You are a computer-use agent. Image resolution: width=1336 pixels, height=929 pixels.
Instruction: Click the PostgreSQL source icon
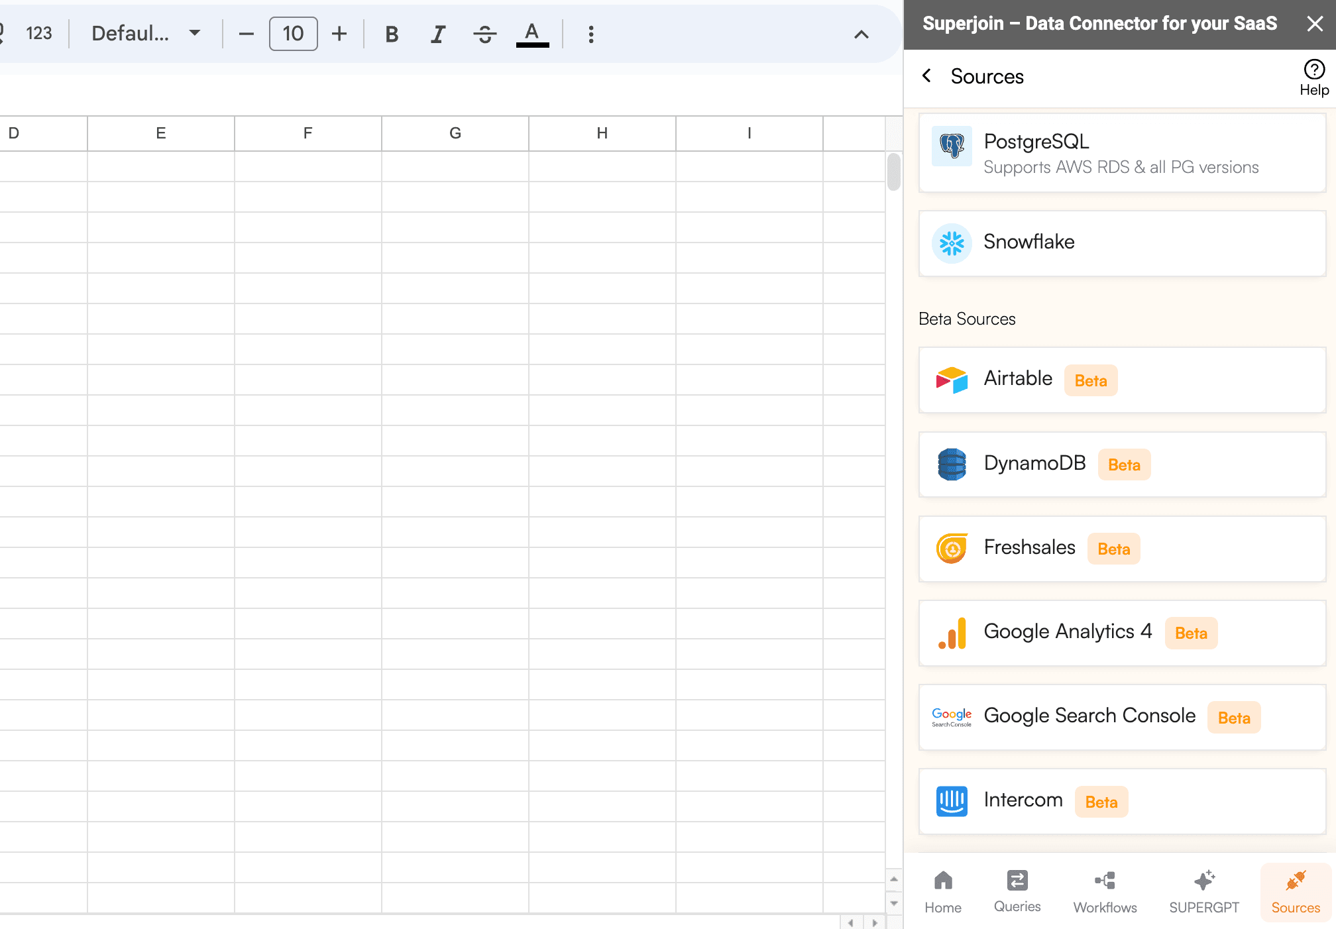click(x=951, y=152)
